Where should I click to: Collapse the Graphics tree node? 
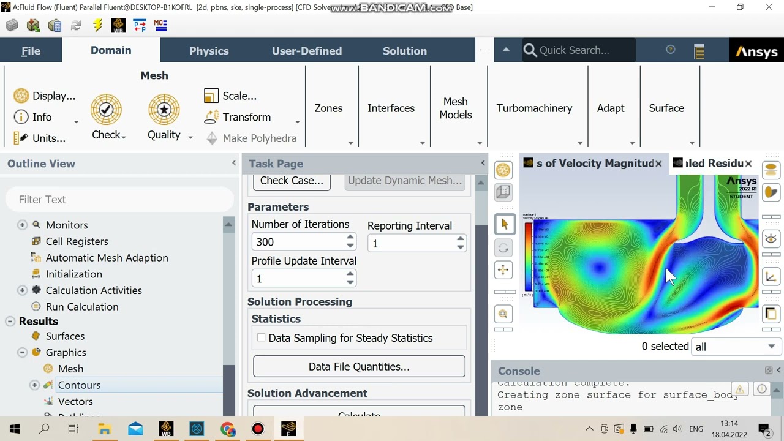click(x=23, y=352)
